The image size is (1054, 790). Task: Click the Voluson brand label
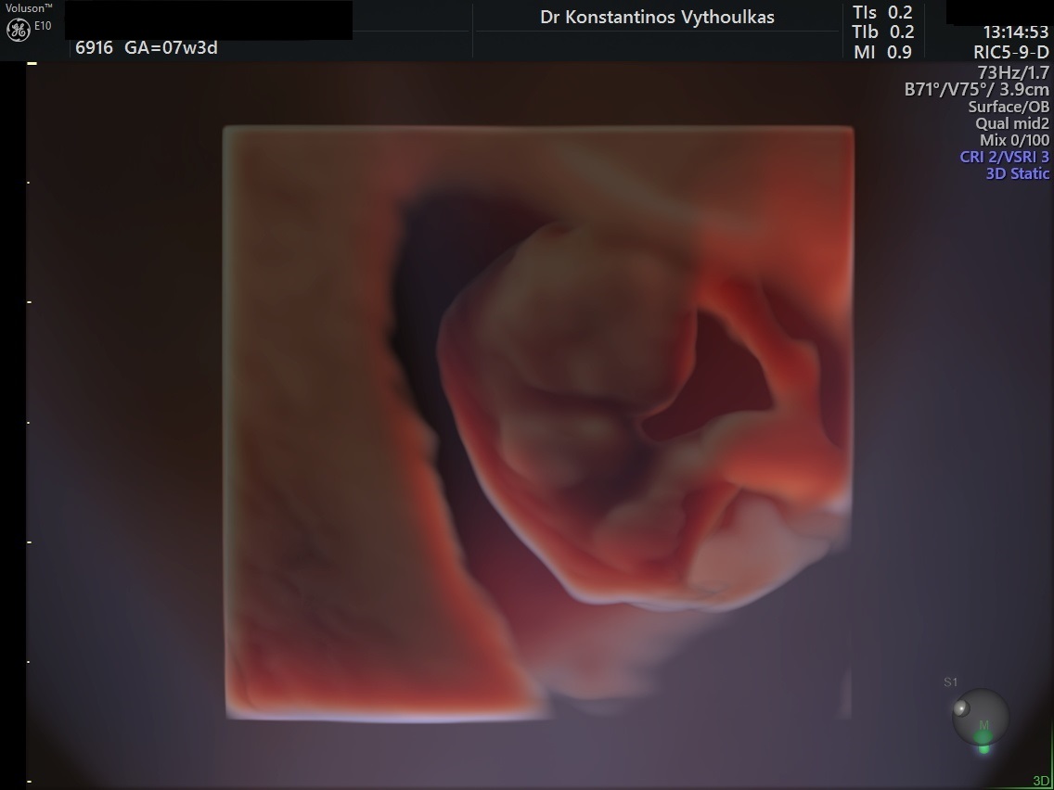coord(26,7)
